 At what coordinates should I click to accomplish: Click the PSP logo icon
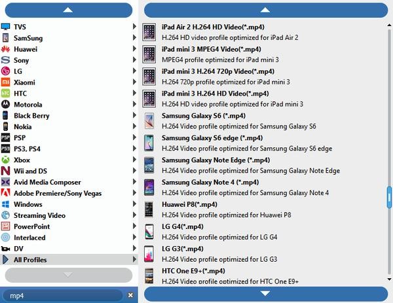click(x=5, y=137)
